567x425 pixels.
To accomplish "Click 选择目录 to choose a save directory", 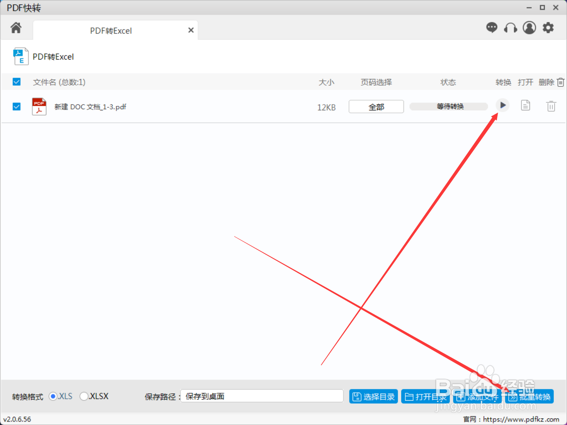I will click(373, 396).
